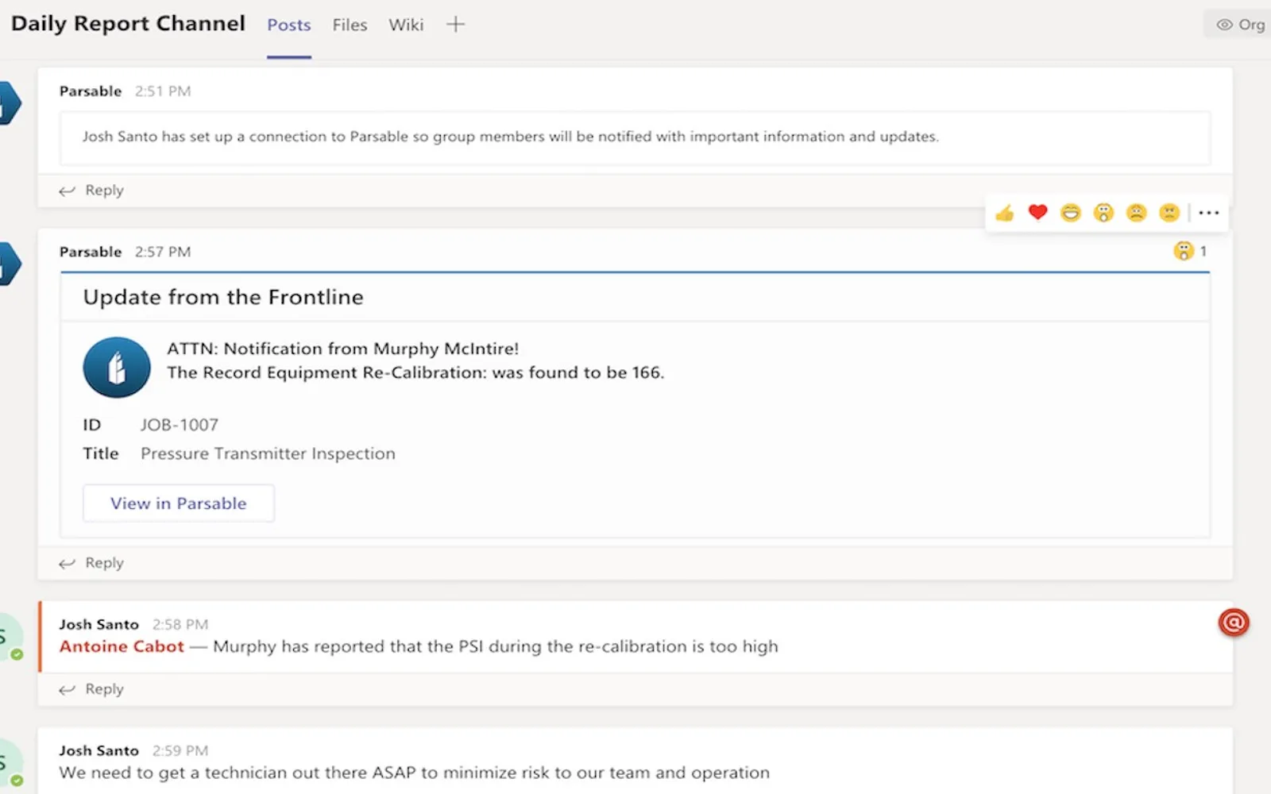
Task: Click the Daily Report Channel title
Action: (x=128, y=24)
